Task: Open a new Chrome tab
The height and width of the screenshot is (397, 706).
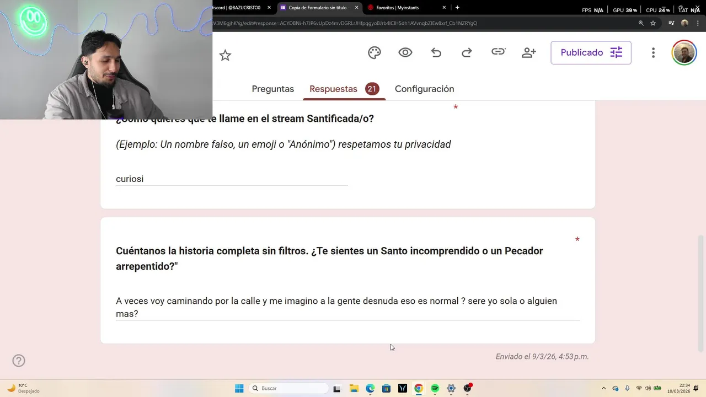Action: (x=457, y=7)
